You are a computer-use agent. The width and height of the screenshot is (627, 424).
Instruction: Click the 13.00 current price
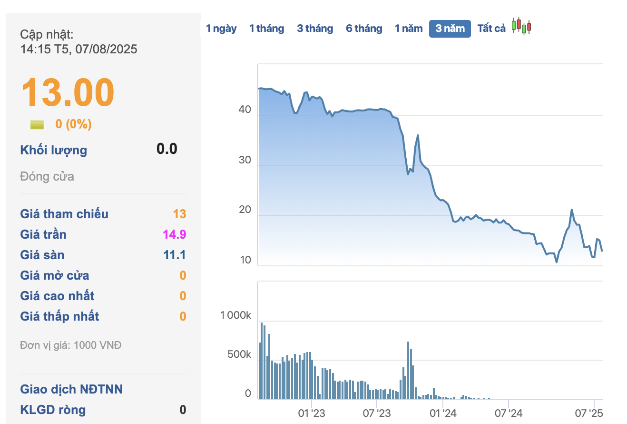click(x=68, y=92)
